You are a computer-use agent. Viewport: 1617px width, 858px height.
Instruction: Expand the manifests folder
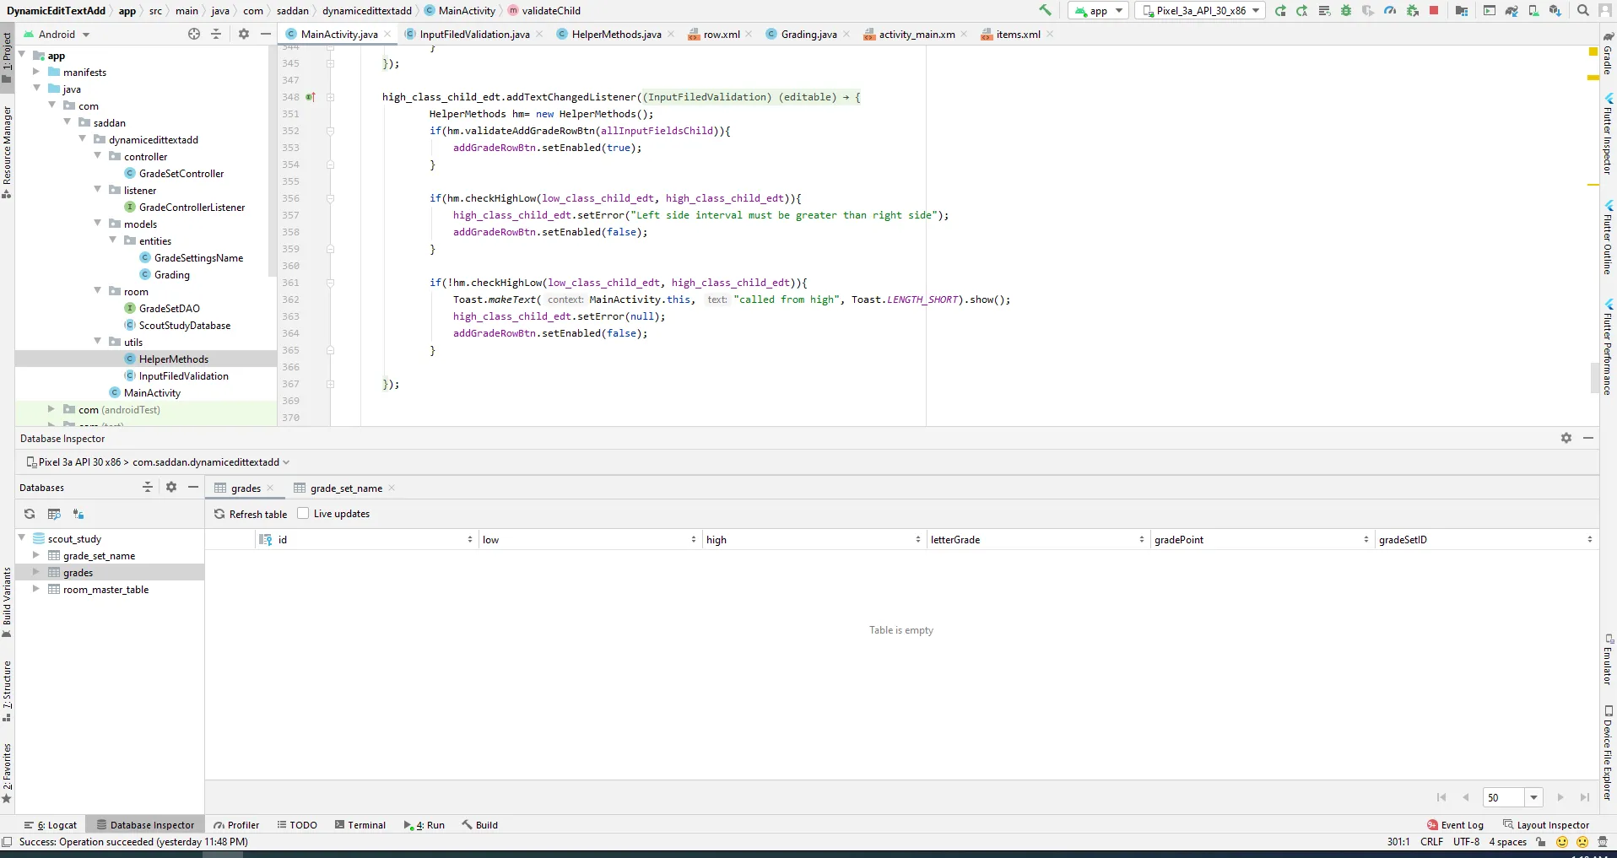click(x=36, y=72)
